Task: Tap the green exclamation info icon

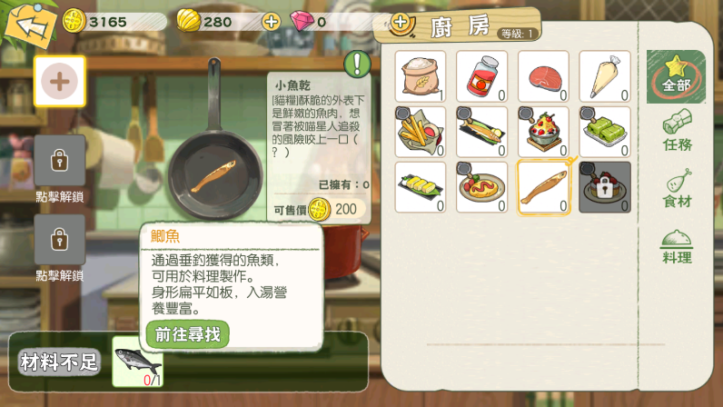Action: click(357, 64)
